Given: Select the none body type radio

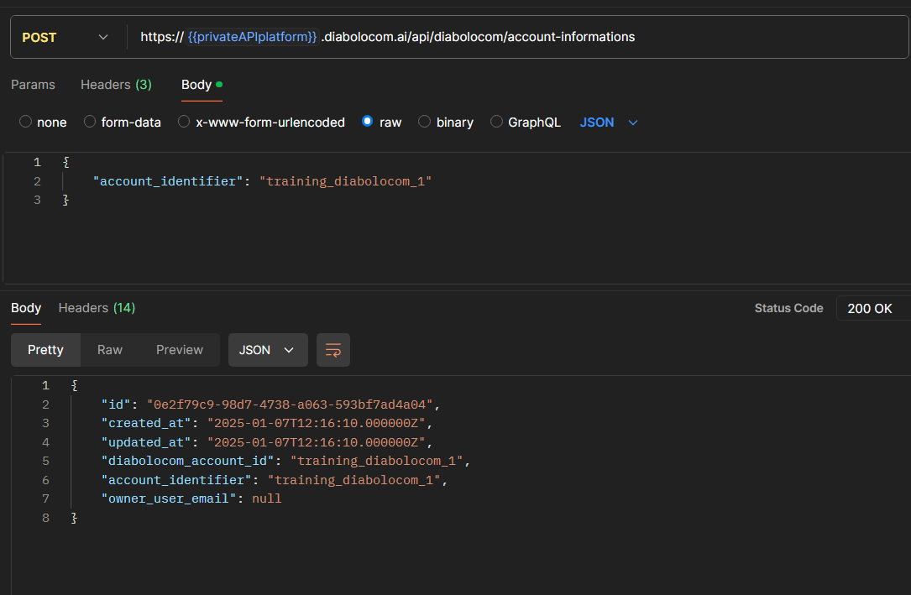Looking at the screenshot, I should click(x=26, y=122).
